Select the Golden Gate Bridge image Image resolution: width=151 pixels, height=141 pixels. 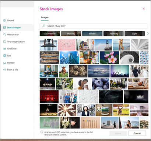pos(103,45)
